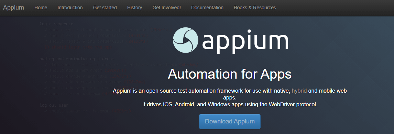The image size is (394, 134).
Task: Navigate to Books & Resources
Action: click(255, 8)
